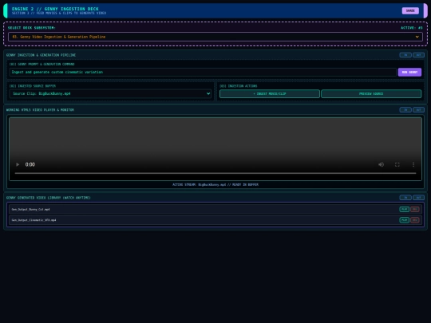Select the Gen_Output_Cinematic_VFX.mp4 file name
The width and height of the screenshot is (431, 323).
34,220
